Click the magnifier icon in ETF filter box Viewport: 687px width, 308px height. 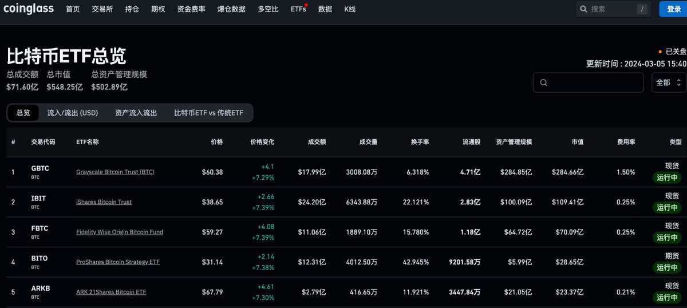(x=543, y=82)
